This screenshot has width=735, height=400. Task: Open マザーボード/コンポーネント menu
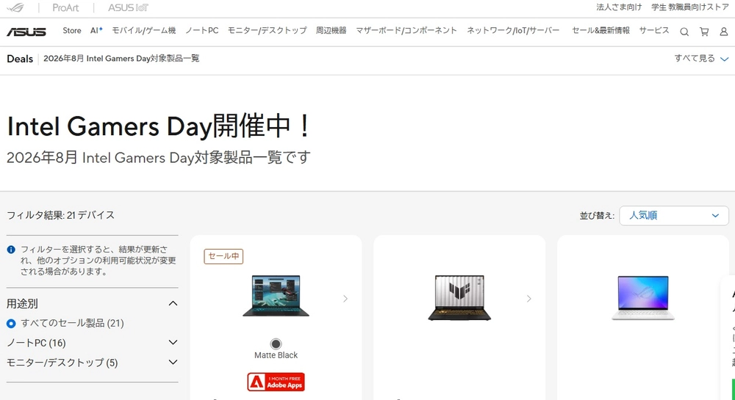pyautogui.click(x=406, y=30)
